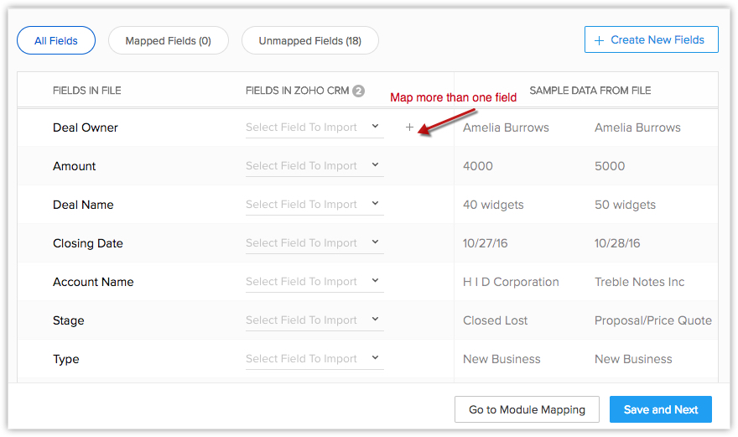Expand the Closing Date field selector
The height and width of the screenshot is (437, 738).
pyautogui.click(x=314, y=243)
